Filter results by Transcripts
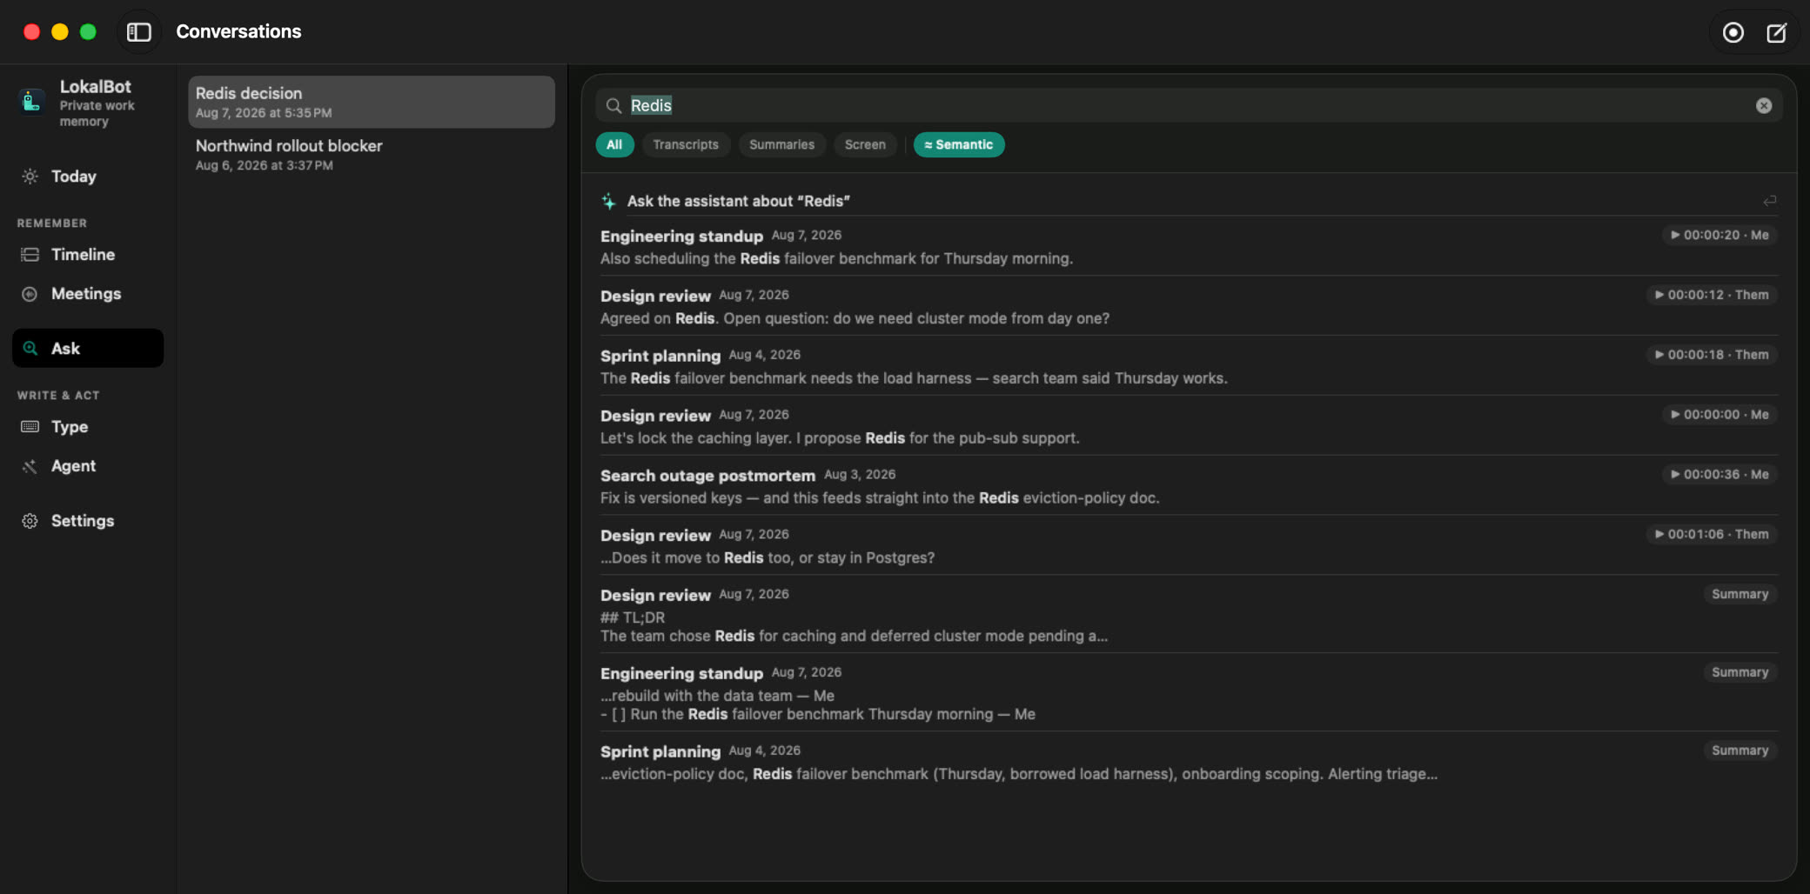The image size is (1810, 894). click(x=686, y=144)
